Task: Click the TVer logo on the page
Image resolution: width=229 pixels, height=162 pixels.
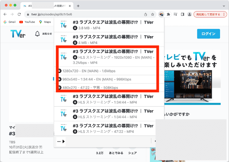Action: (18, 34)
